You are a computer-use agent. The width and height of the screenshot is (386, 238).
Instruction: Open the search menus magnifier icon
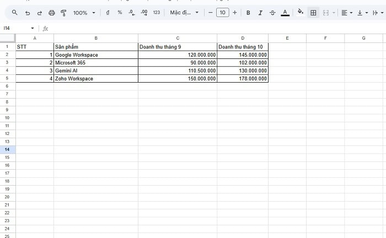14,13
